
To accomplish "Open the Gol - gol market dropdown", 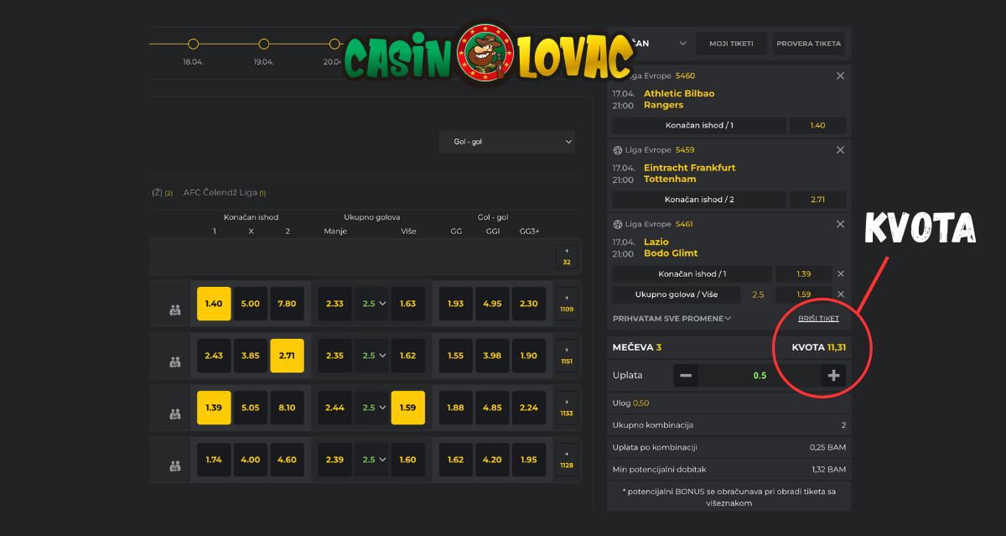I will tap(507, 142).
